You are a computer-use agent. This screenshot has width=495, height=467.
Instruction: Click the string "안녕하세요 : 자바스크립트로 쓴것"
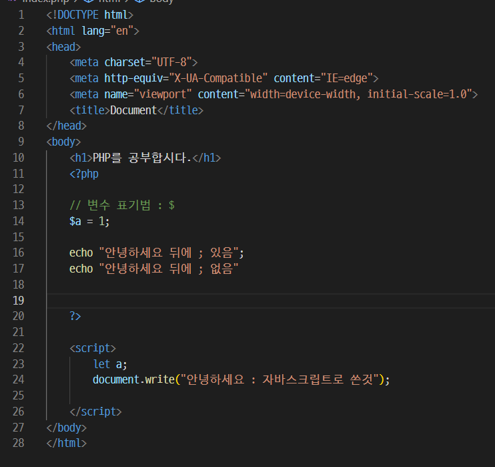click(280, 379)
